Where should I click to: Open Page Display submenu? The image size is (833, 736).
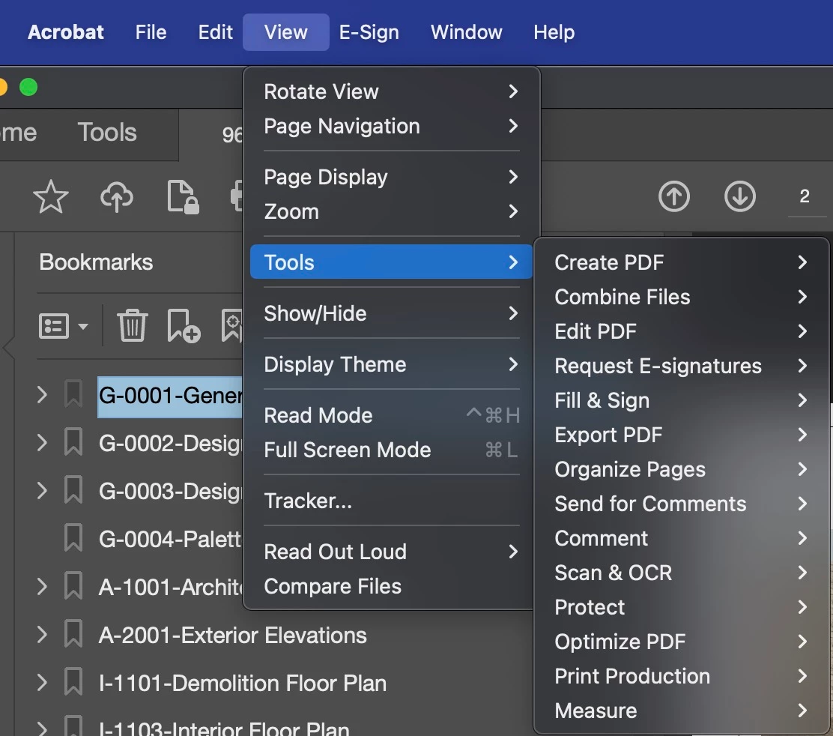392,177
